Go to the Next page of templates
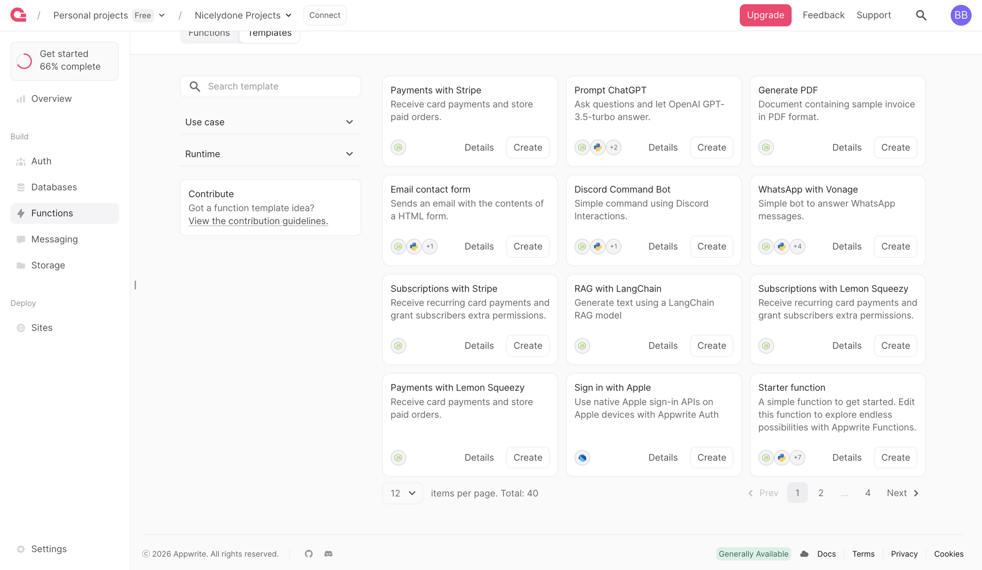The image size is (982, 570). click(x=903, y=493)
